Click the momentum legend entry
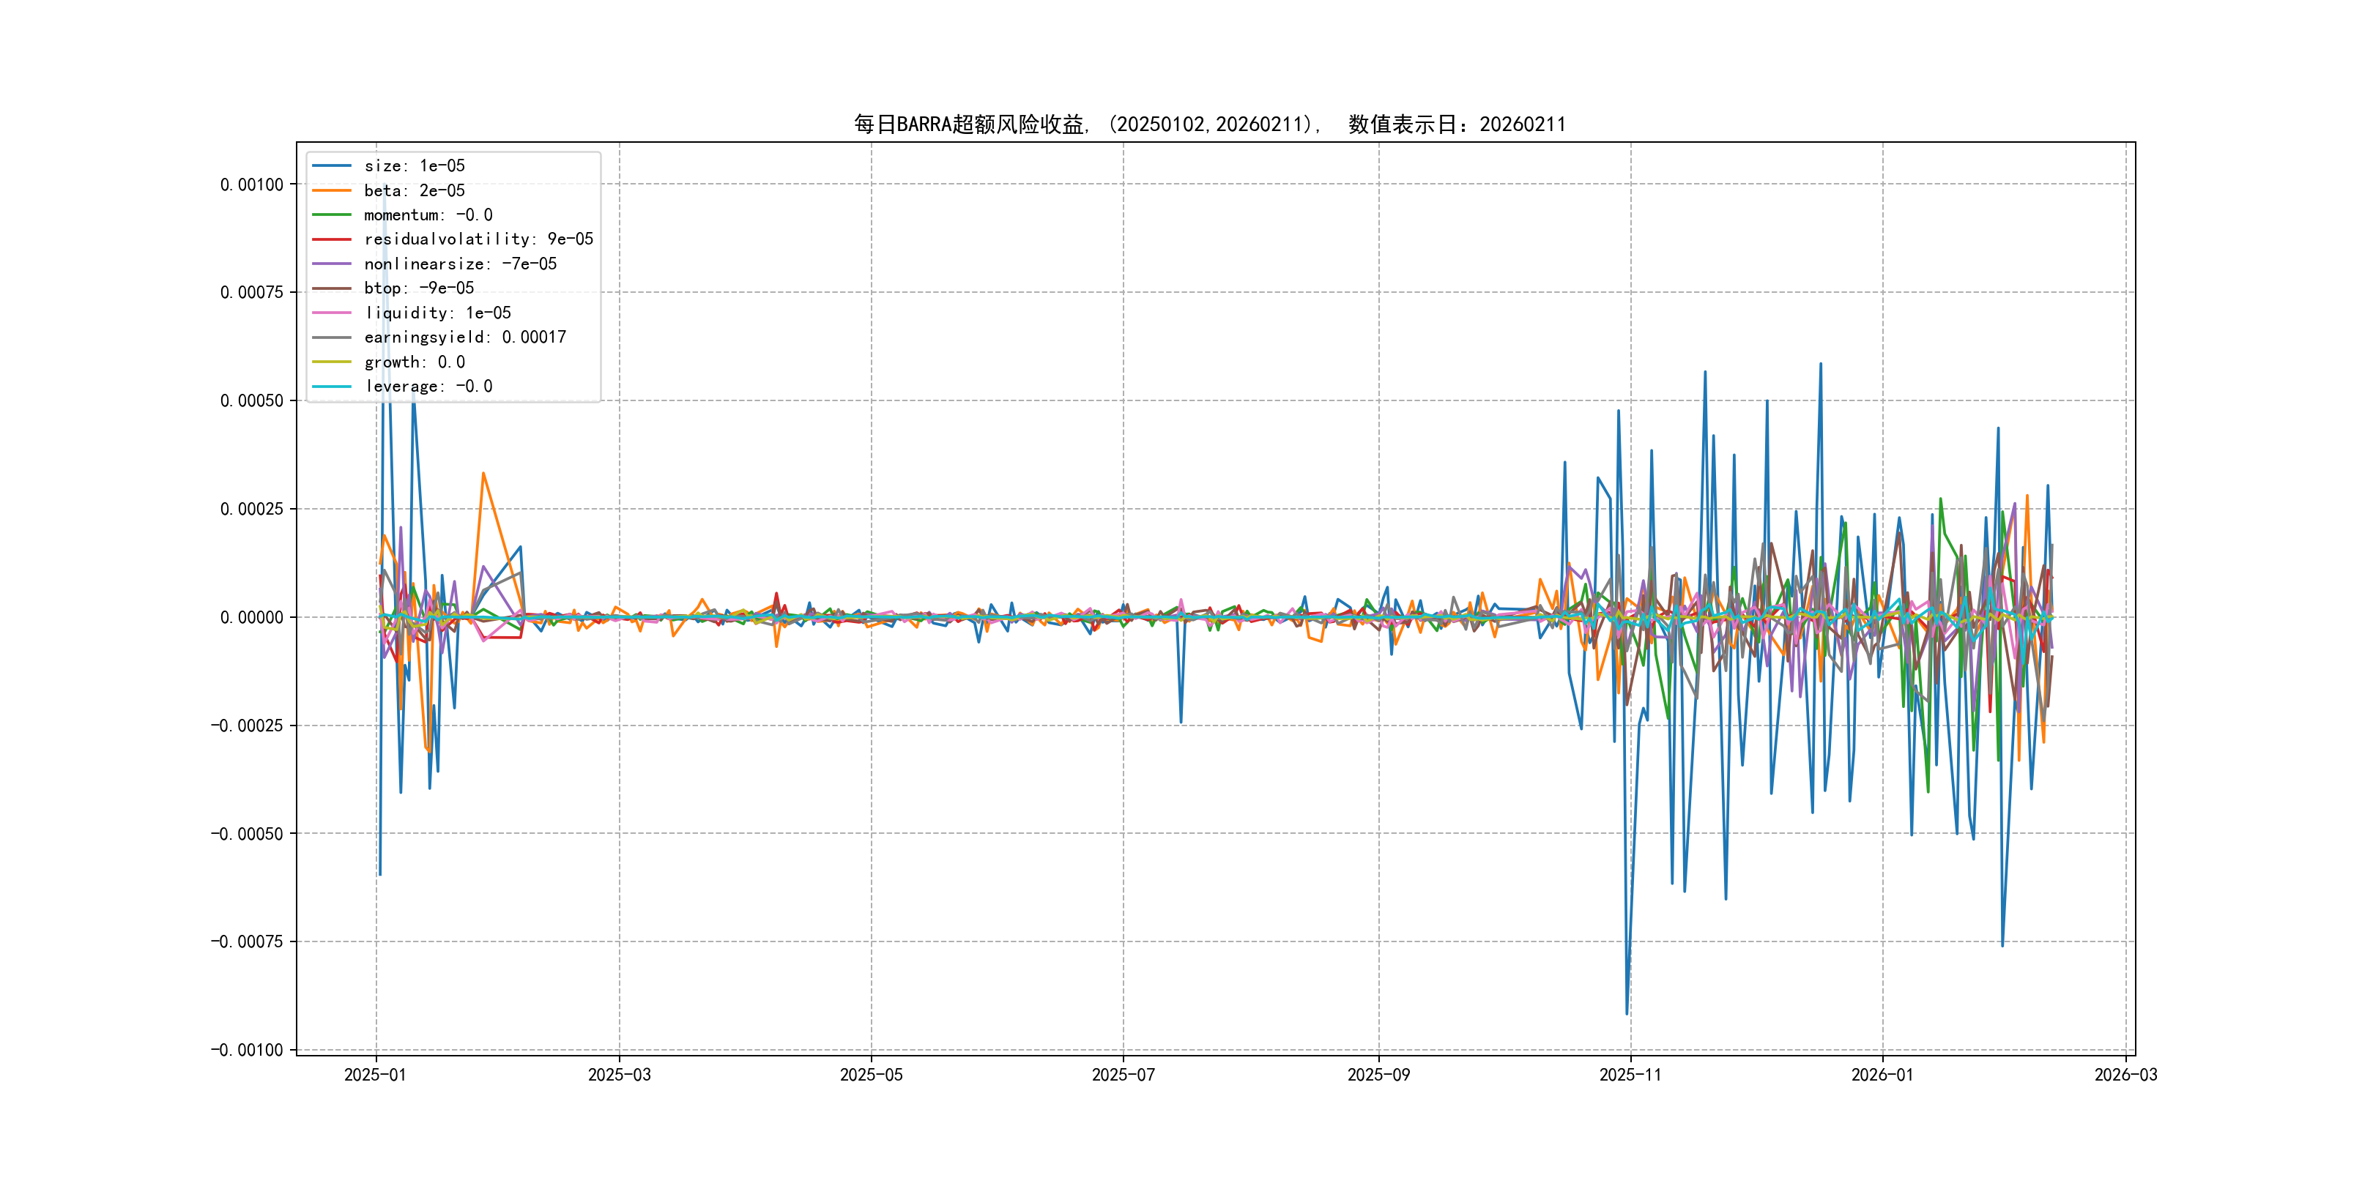The height and width of the screenshot is (1186, 2373). click(x=428, y=215)
